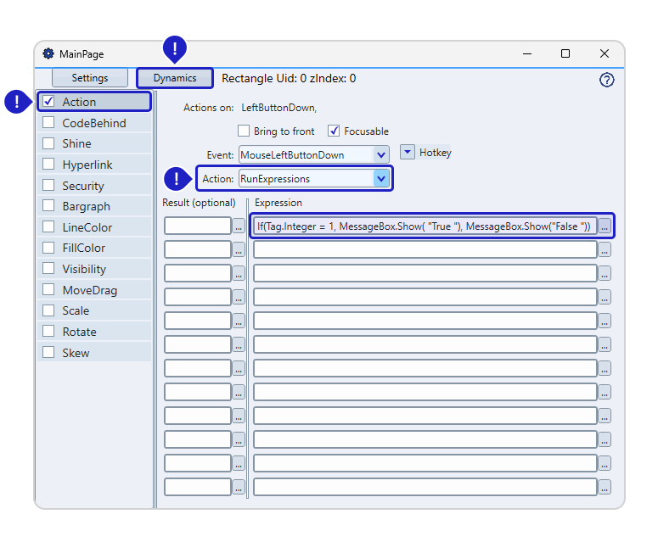658x542 pixels.
Task: Expand the Action RunExpressions dropdown
Action: 380,179
